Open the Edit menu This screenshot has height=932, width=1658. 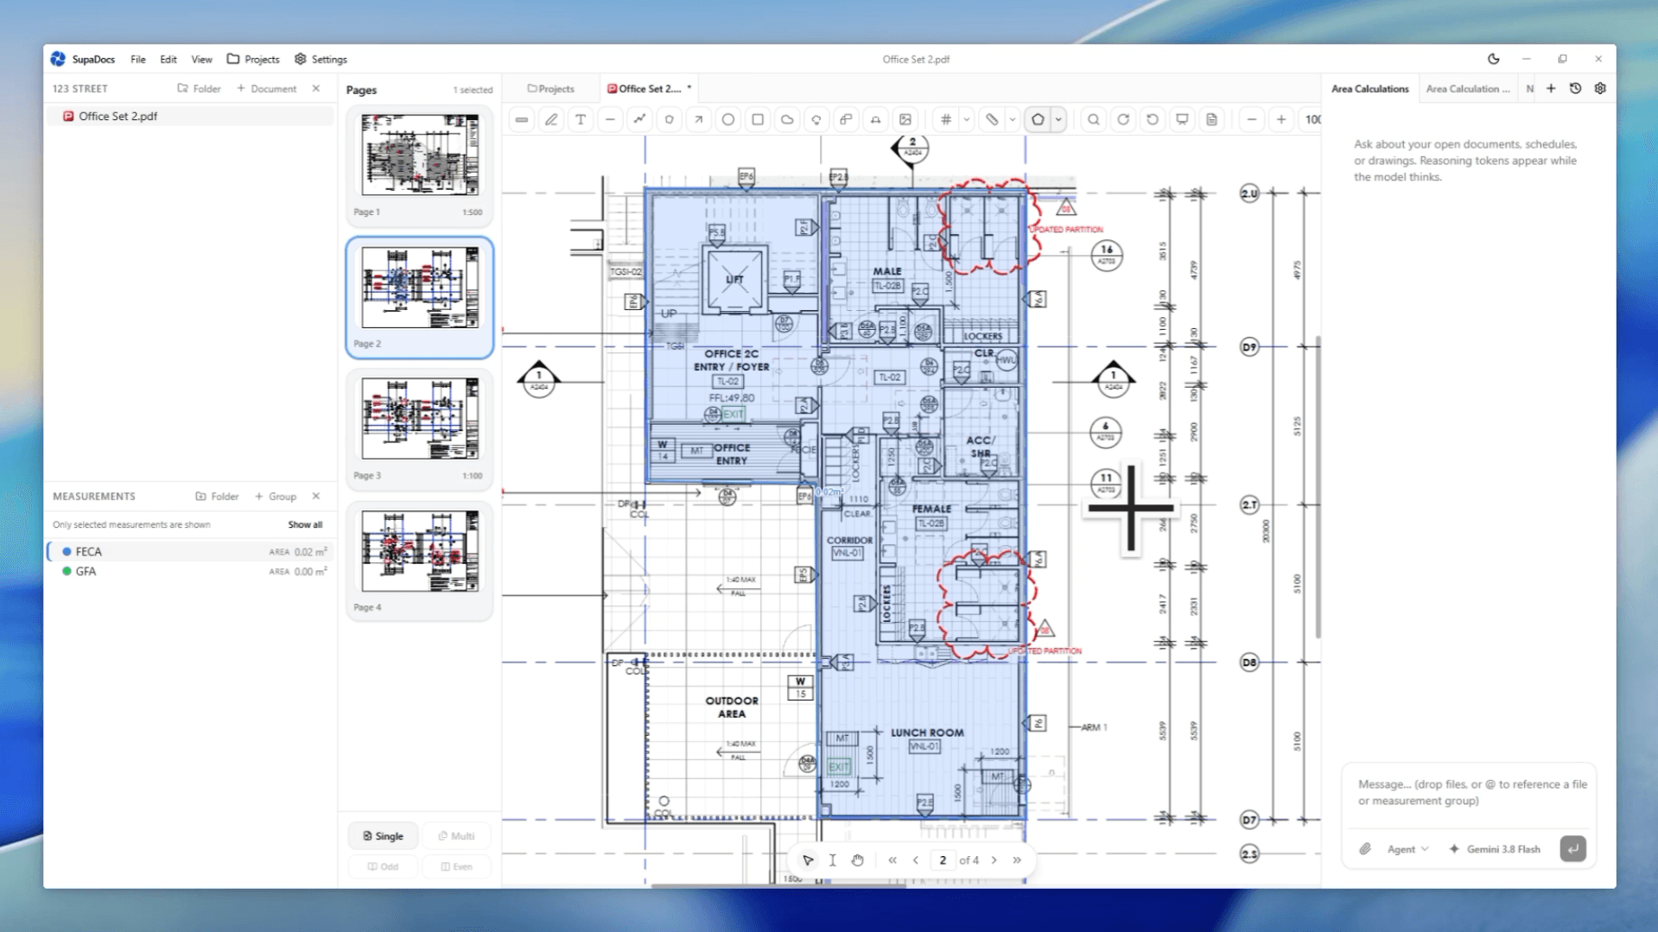168,60
